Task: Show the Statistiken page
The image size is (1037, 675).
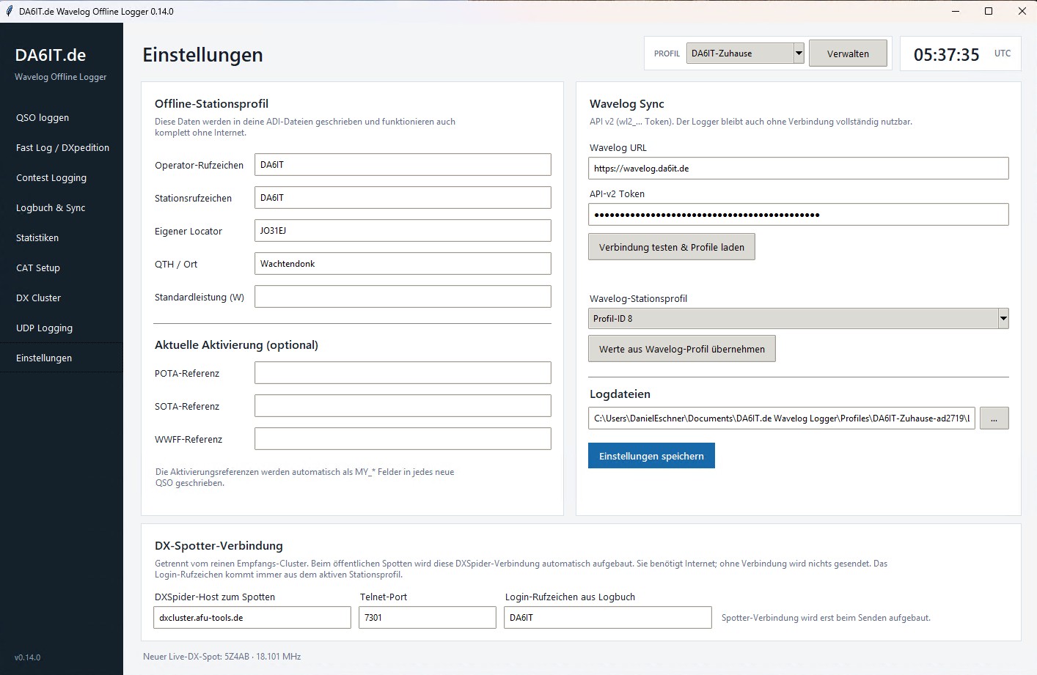Action: (62, 237)
